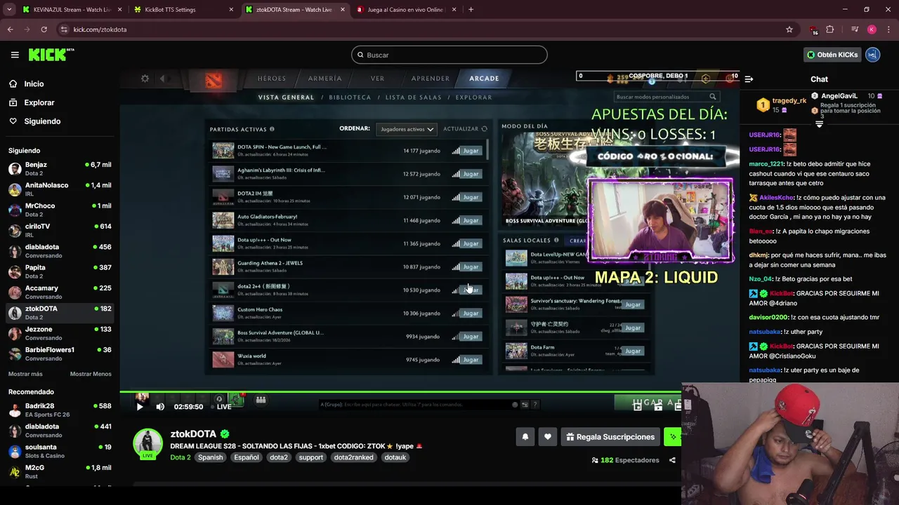Open Biblioteca sub-tab
This screenshot has height=505, width=899.
350,97
